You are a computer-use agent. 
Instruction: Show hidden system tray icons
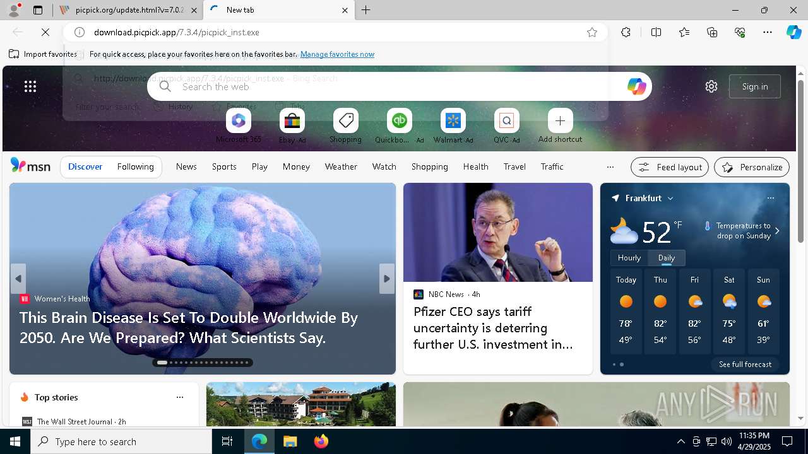pos(680,441)
